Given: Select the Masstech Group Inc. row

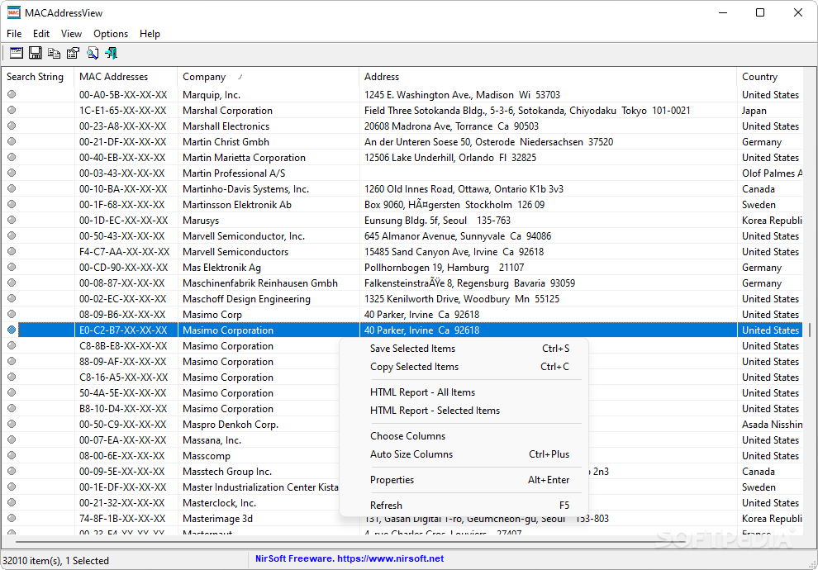Looking at the screenshot, I should [x=402, y=471].
